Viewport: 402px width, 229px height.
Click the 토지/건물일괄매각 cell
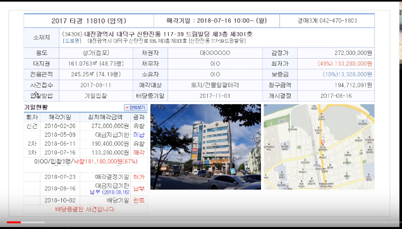215,85
